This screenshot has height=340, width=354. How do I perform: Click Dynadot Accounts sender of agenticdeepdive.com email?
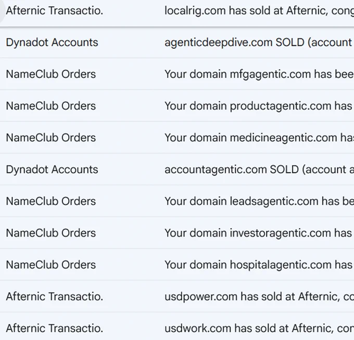[x=52, y=43]
